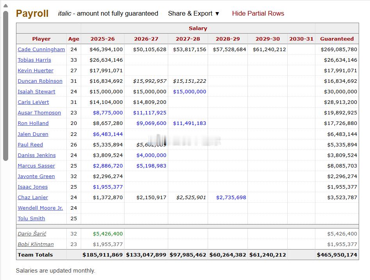Screen dimensions: 370x280
Task: Open the Share & Export dropdown
Action: [194, 13]
